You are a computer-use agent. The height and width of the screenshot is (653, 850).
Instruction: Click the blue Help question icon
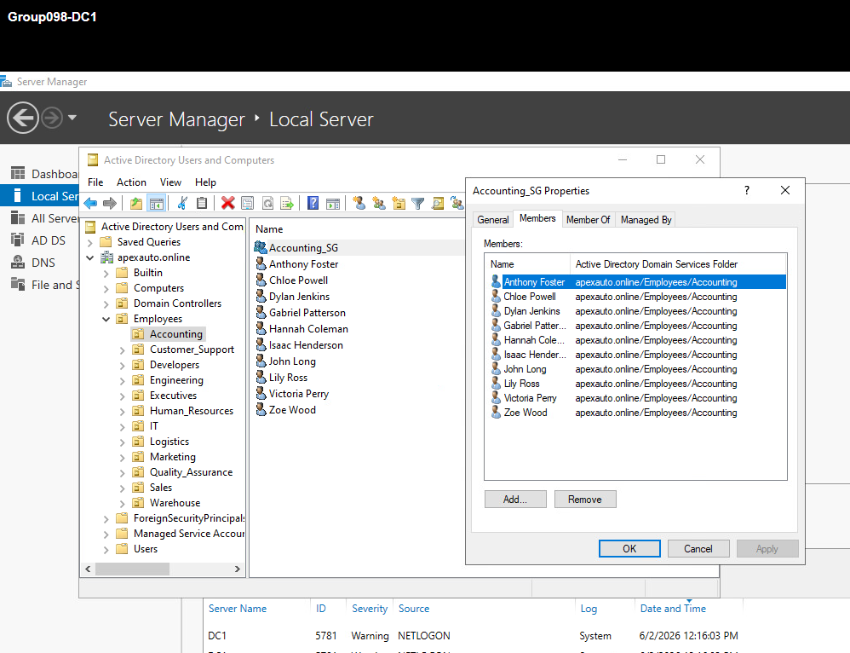point(313,204)
